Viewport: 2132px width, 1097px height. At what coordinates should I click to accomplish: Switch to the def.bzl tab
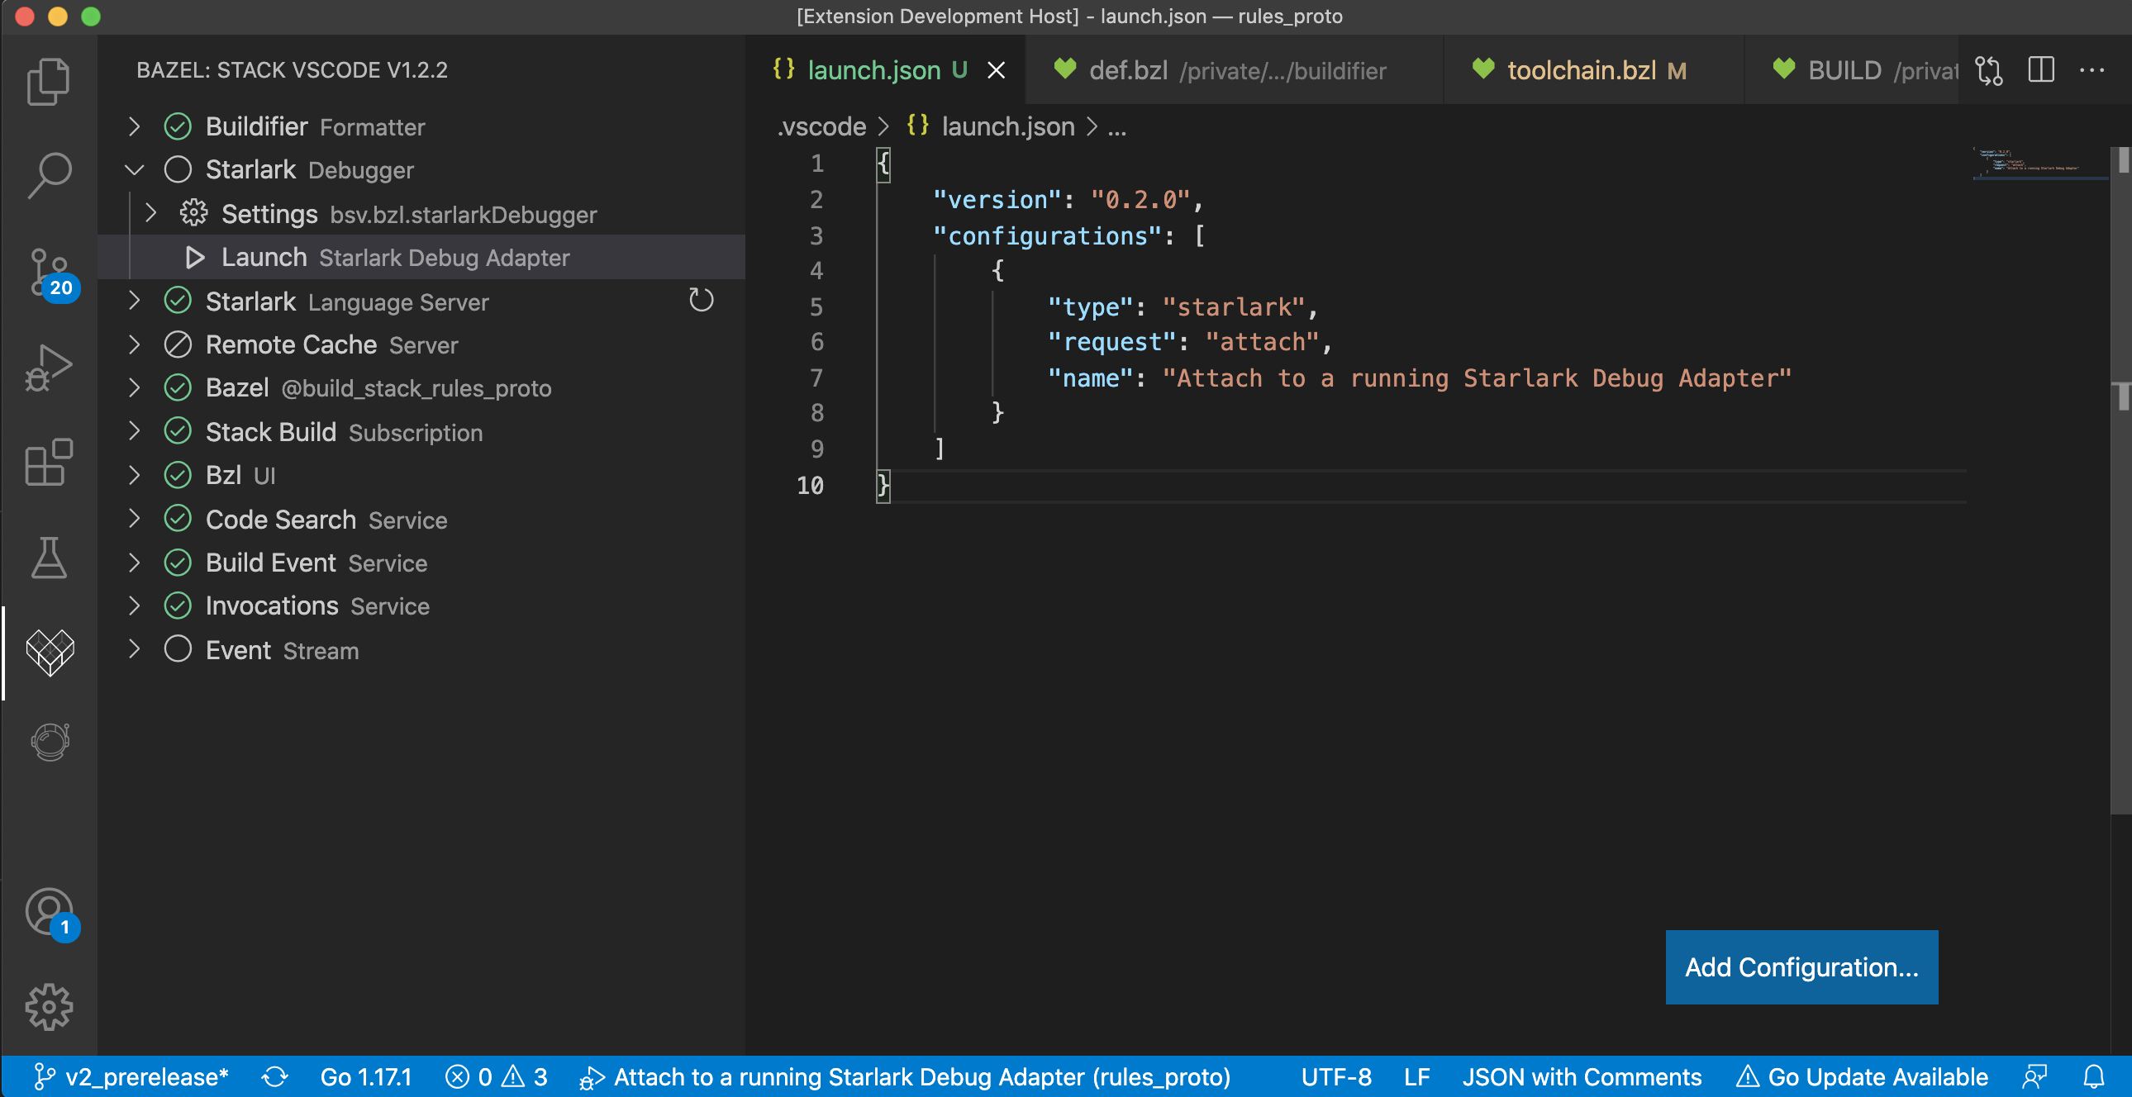(x=1126, y=70)
